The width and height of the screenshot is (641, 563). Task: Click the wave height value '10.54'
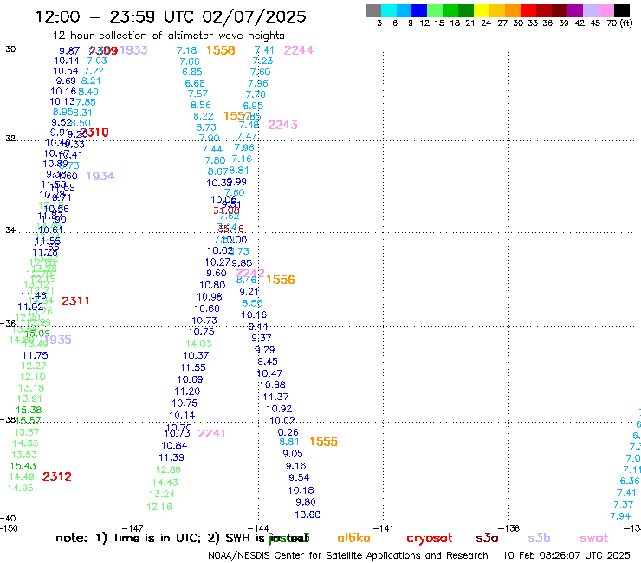66,72
